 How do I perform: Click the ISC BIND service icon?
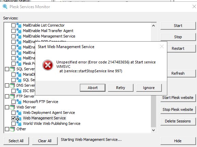tap(19, 91)
